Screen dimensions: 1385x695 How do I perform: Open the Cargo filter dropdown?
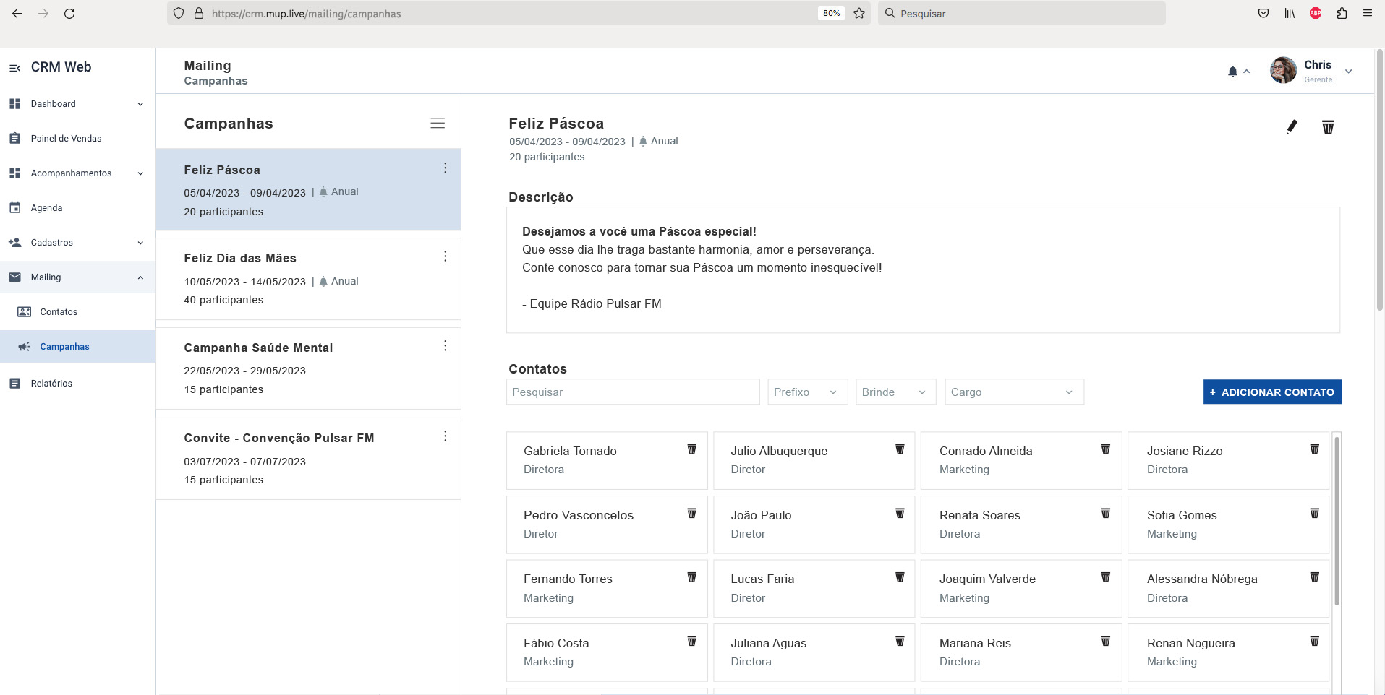click(x=1014, y=392)
